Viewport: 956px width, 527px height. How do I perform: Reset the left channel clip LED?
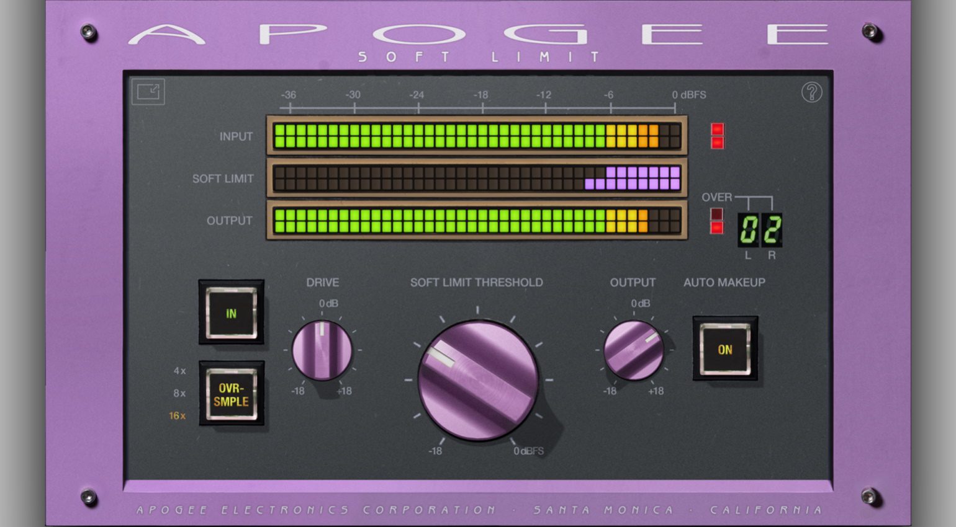coord(717,130)
